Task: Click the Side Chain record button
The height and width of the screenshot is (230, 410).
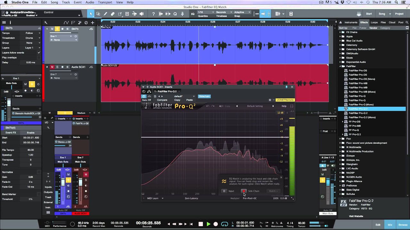Action: [244, 191]
